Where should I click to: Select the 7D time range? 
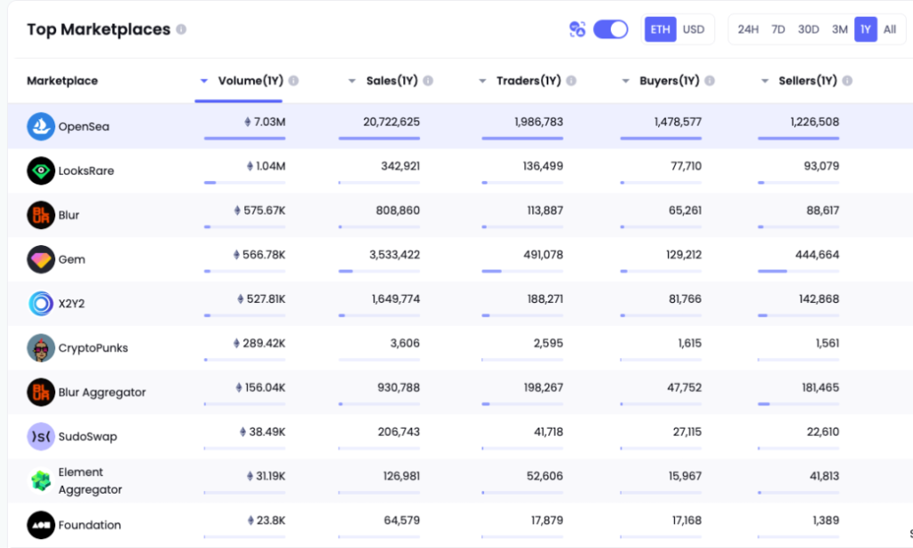point(777,29)
